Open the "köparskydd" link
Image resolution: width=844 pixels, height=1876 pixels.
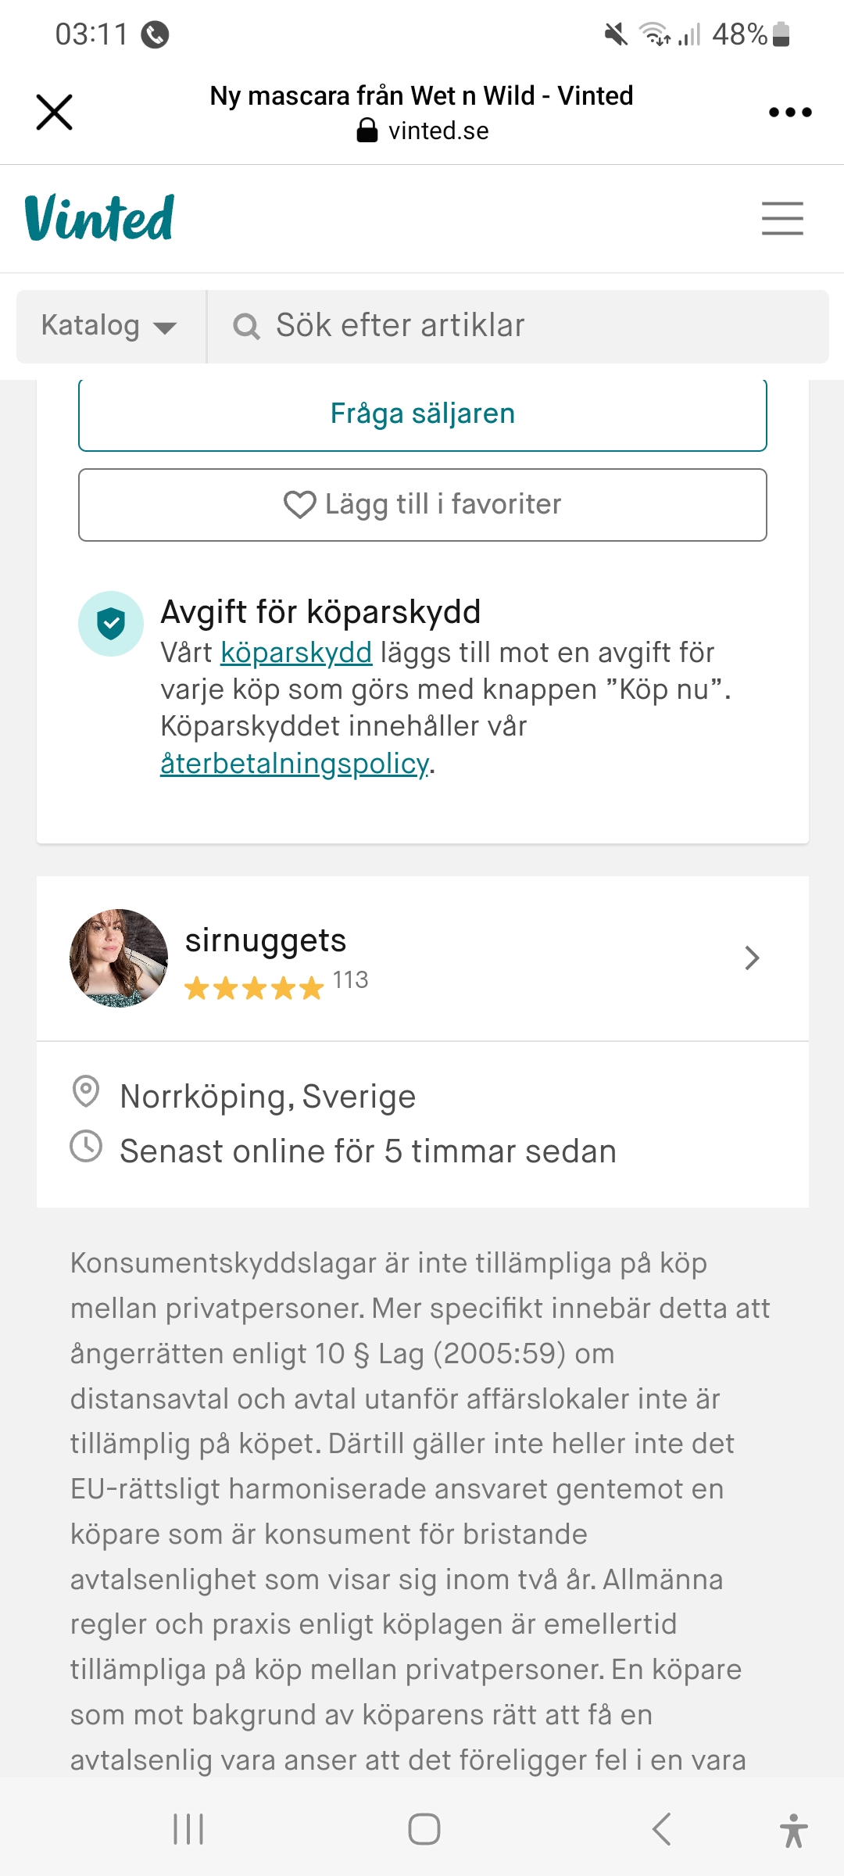(296, 653)
